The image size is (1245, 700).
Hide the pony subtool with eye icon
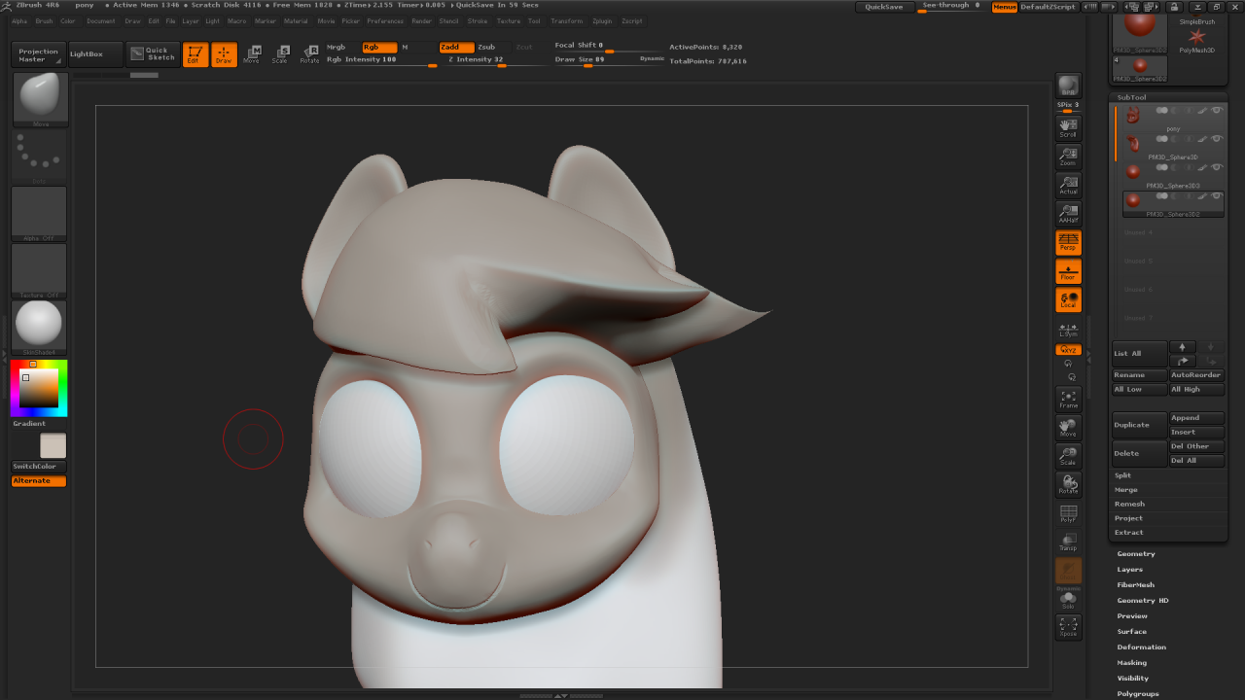(x=1216, y=111)
